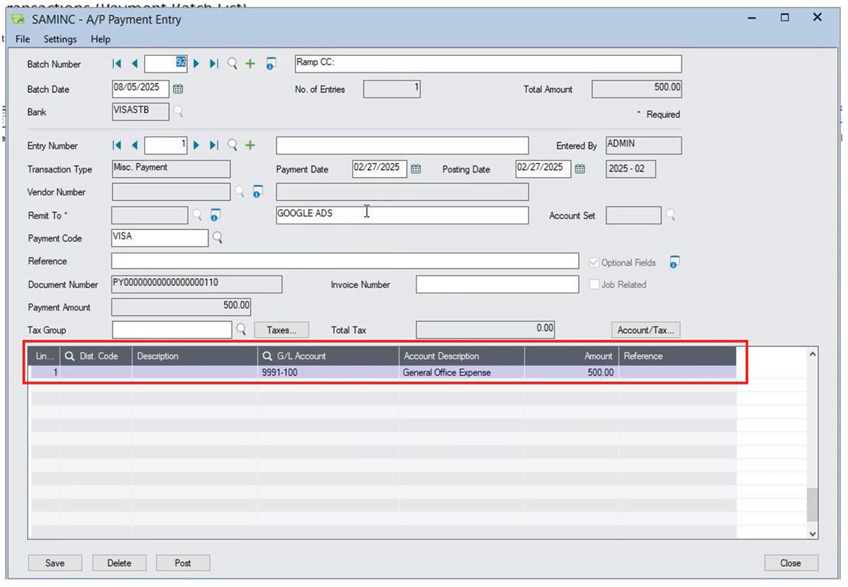Open the File menu
The image size is (848, 587).
22,39
